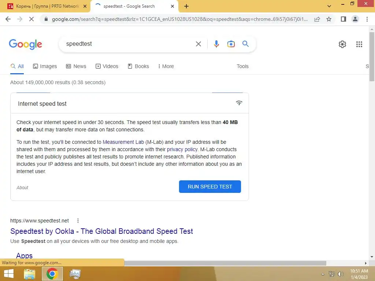The height and width of the screenshot is (281, 375).
Task: Open Windows Start menu
Action: click(9, 274)
